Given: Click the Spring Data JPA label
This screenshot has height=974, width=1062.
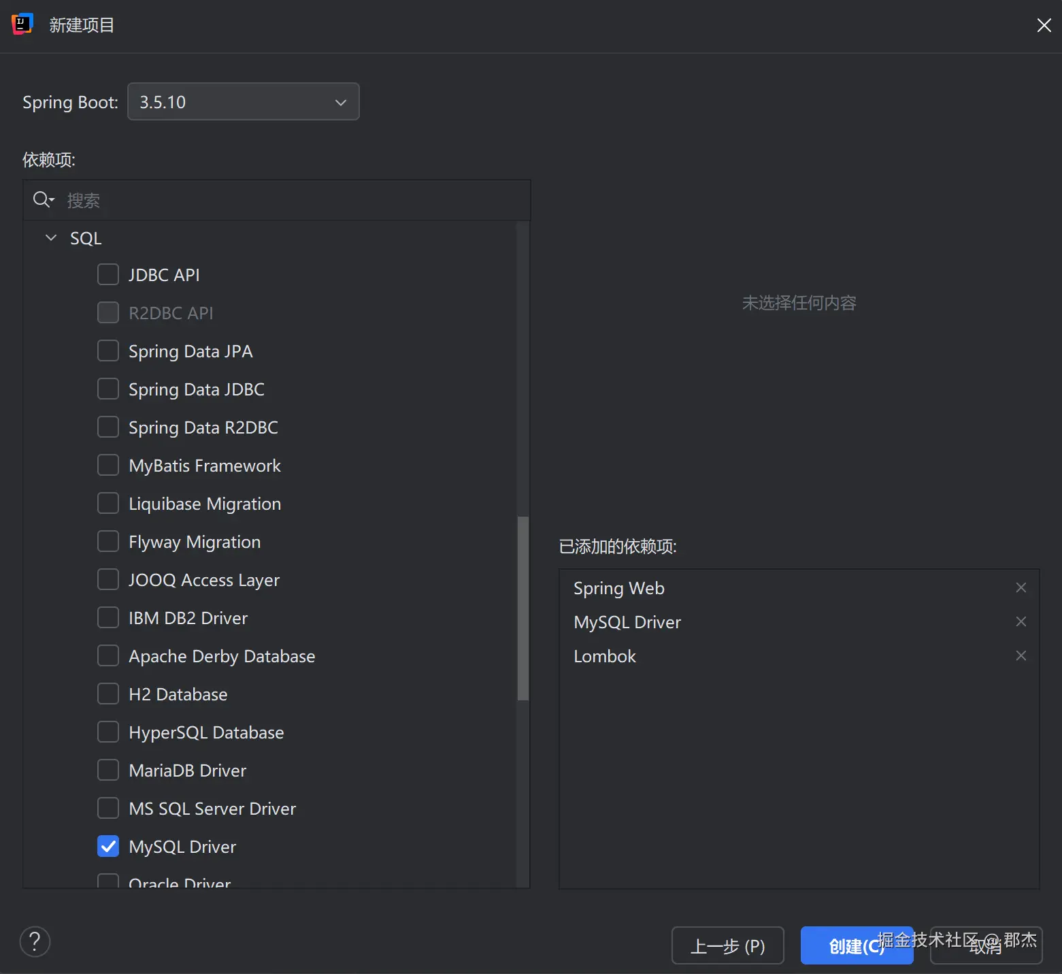Looking at the screenshot, I should coord(190,351).
